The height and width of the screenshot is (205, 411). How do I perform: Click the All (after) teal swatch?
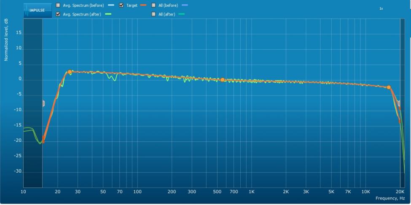181,14
